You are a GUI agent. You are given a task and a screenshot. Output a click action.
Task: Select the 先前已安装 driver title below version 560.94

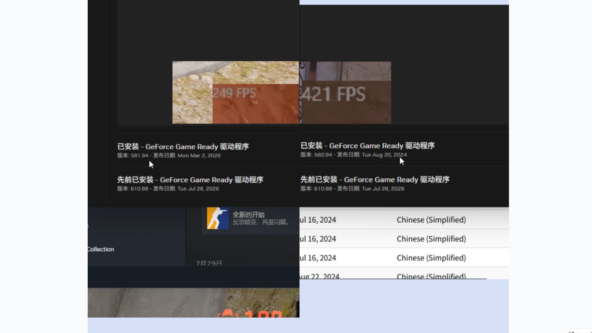pos(375,179)
